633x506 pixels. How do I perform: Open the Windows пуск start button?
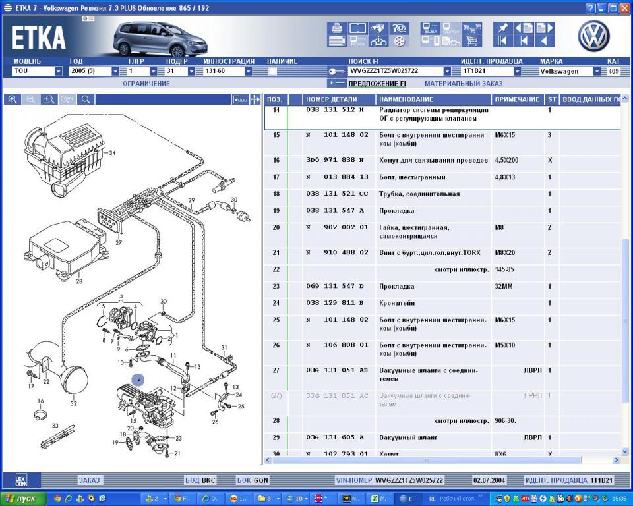(22, 499)
